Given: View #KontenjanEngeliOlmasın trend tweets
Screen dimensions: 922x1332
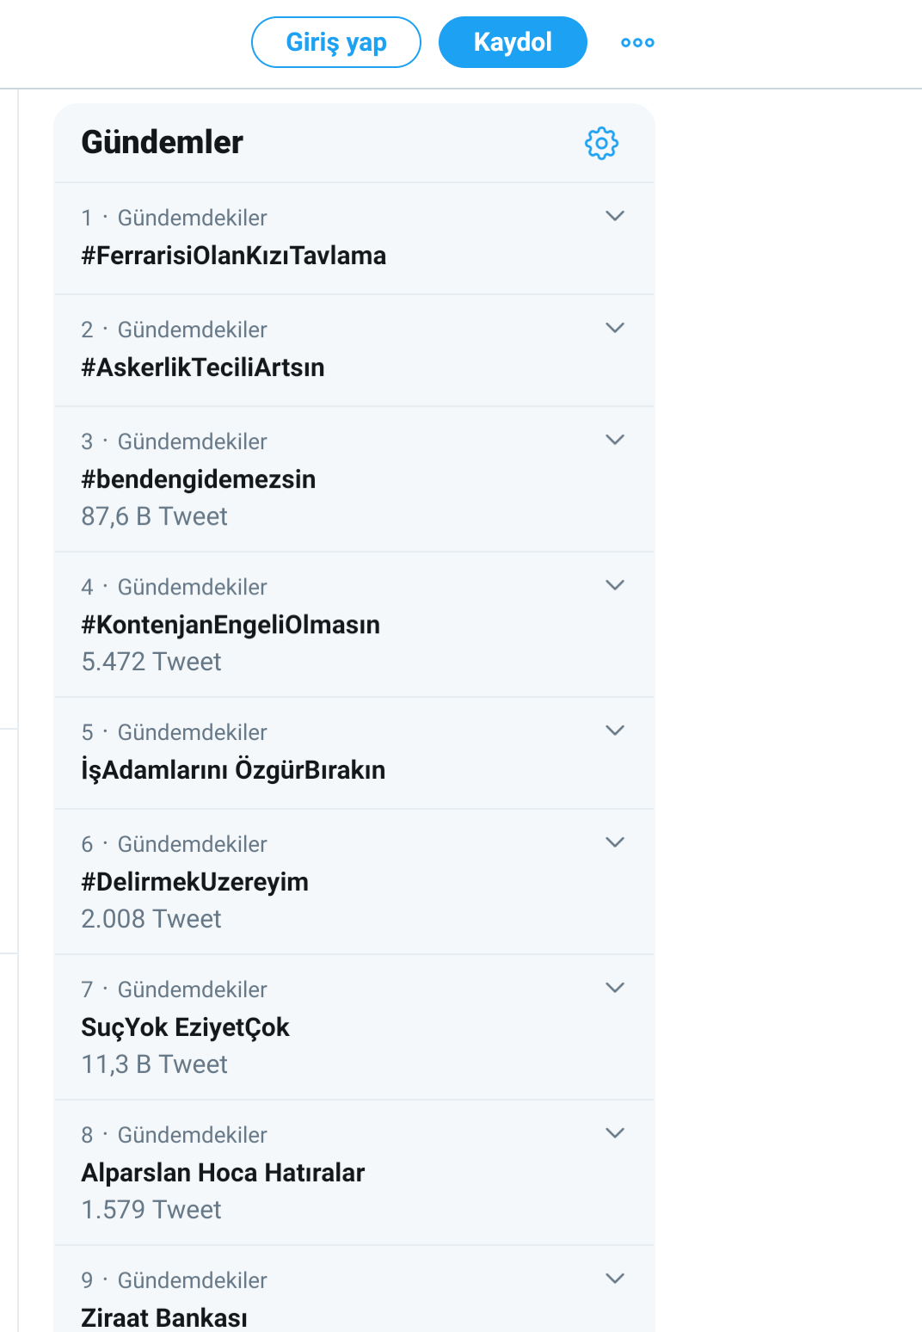Looking at the screenshot, I should 230,625.
